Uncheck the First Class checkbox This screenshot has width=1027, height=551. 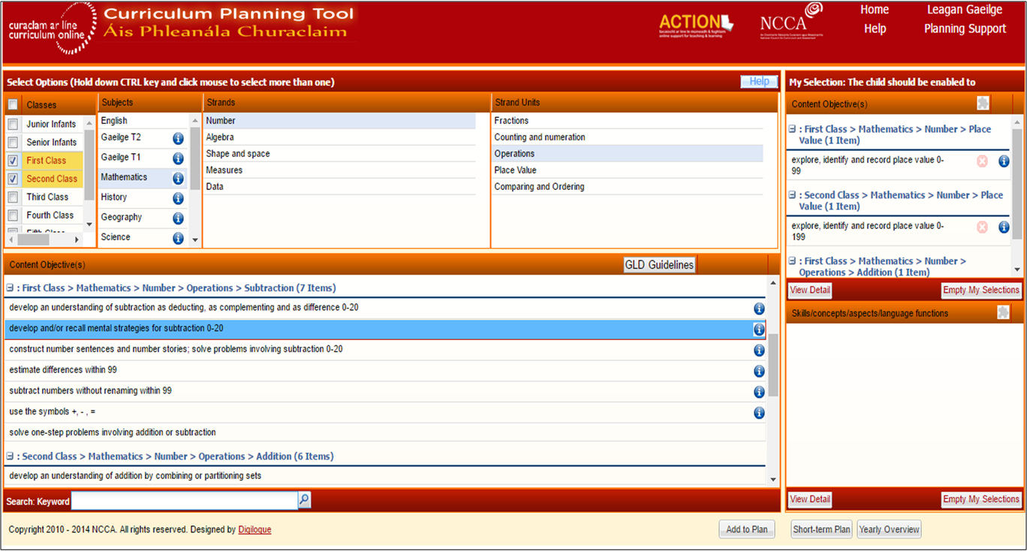[x=11, y=160]
